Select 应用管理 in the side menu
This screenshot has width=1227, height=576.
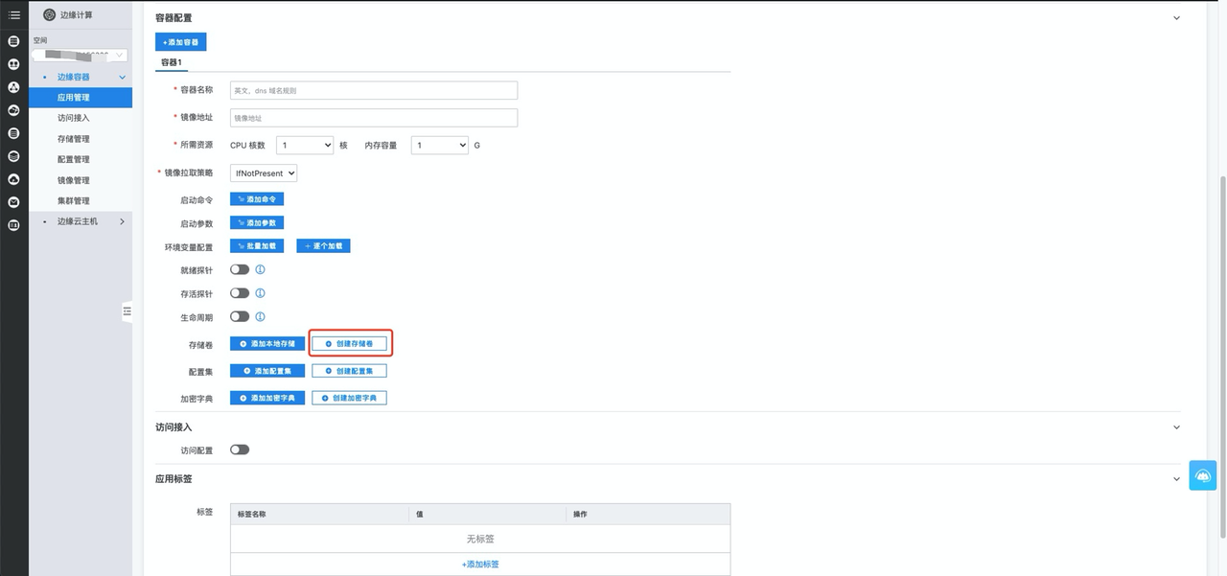(x=81, y=98)
